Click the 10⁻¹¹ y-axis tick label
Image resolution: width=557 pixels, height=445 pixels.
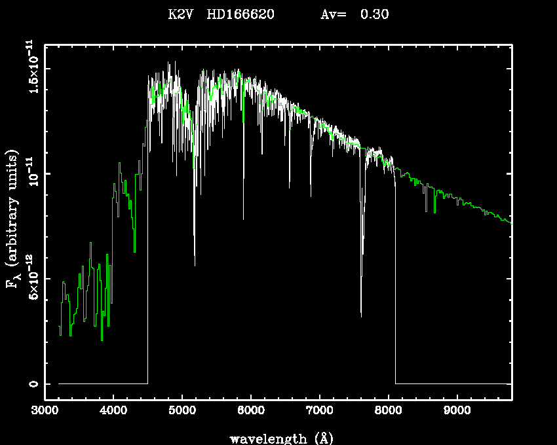coord(31,174)
